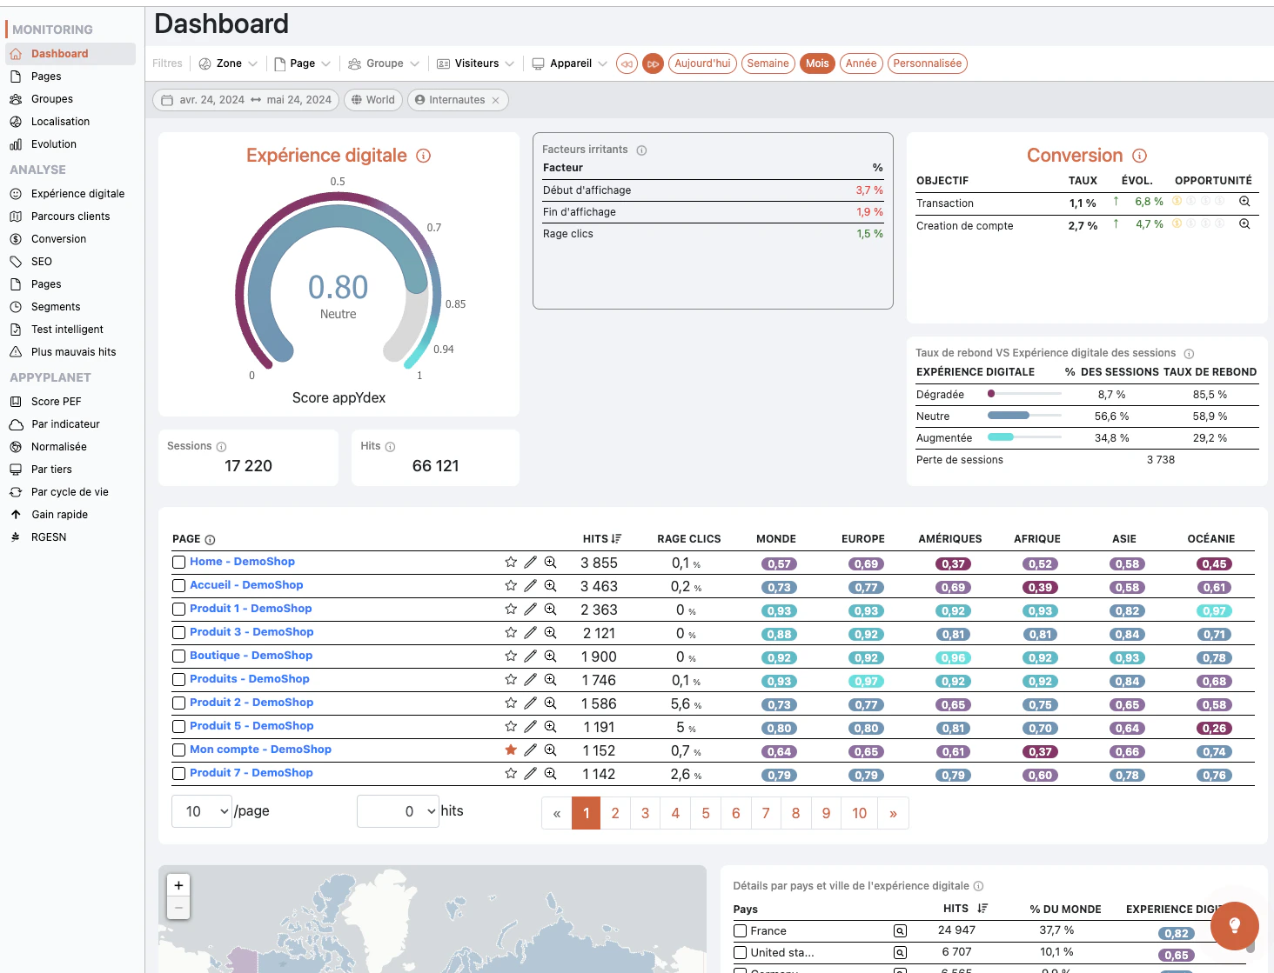Click the magnifier icon in Creation de compte row
The image size is (1274, 973).
pyautogui.click(x=1244, y=224)
